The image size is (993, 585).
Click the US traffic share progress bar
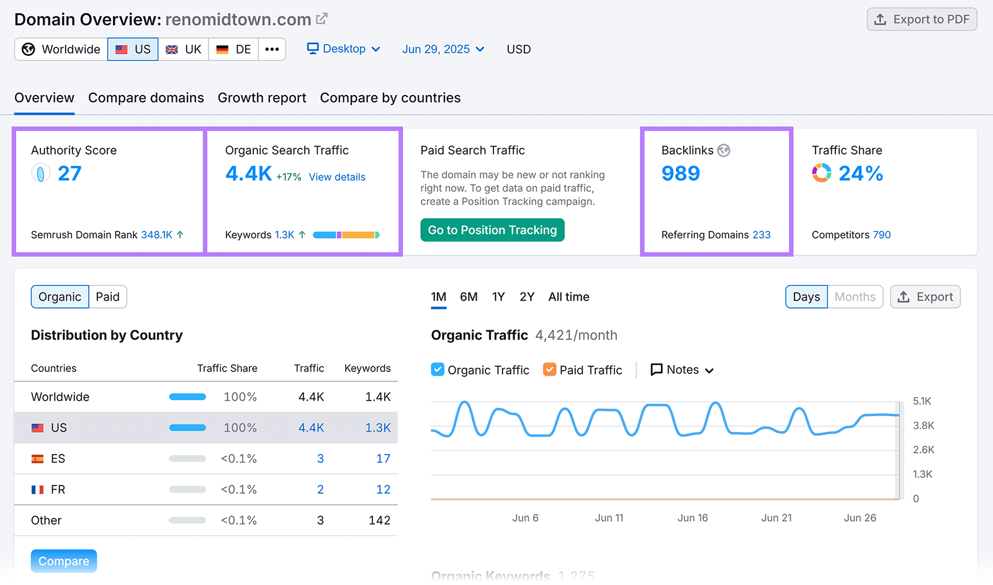tap(187, 427)
